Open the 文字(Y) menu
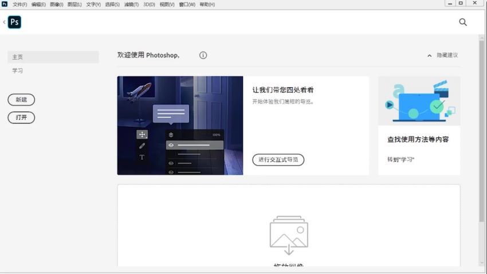Image resolution: width=487 pixels, height=274 pixels. point(93,5)
